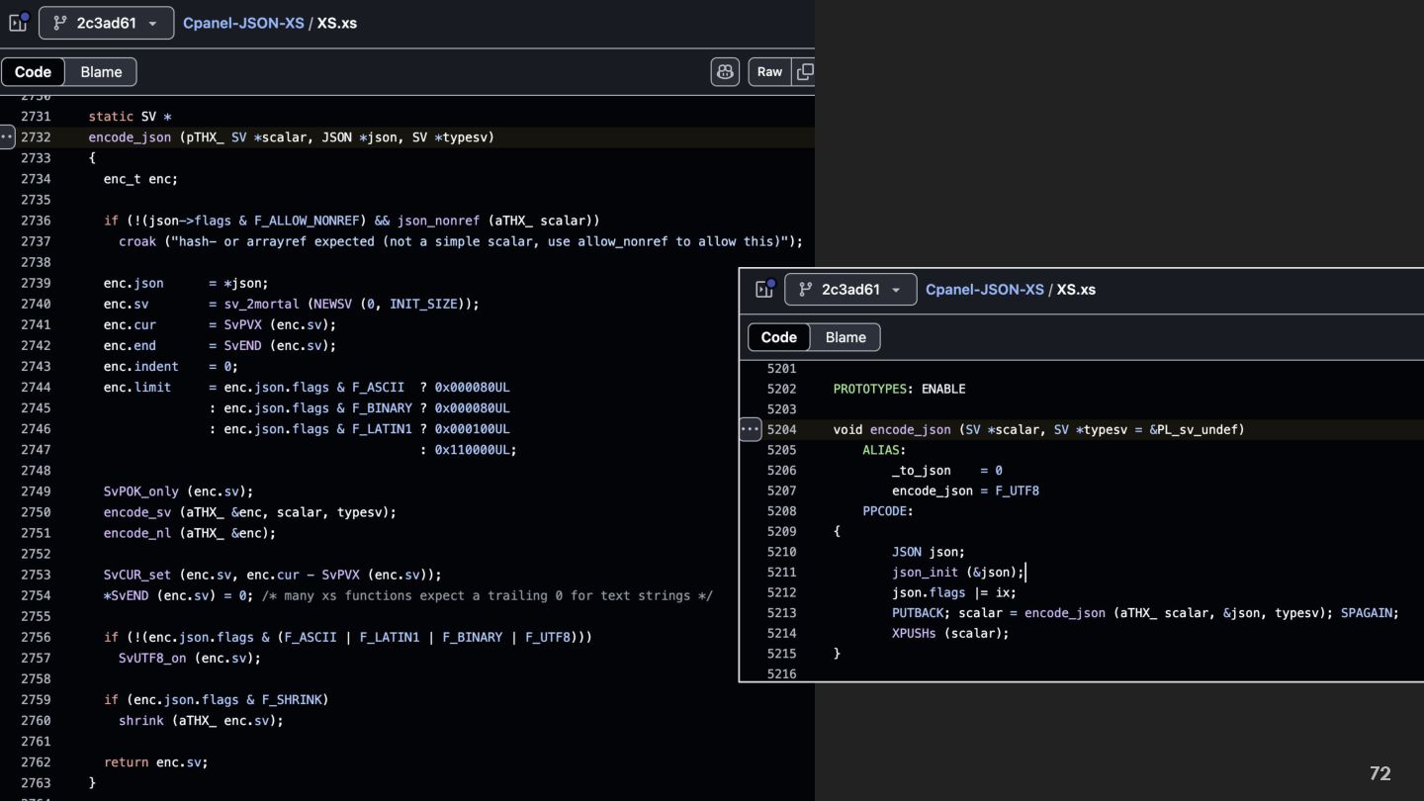Click XS.xs file name in left breadcrumb
Image resolution: width=1424 pixels, height=801 pixels.
tap(337, 23)
